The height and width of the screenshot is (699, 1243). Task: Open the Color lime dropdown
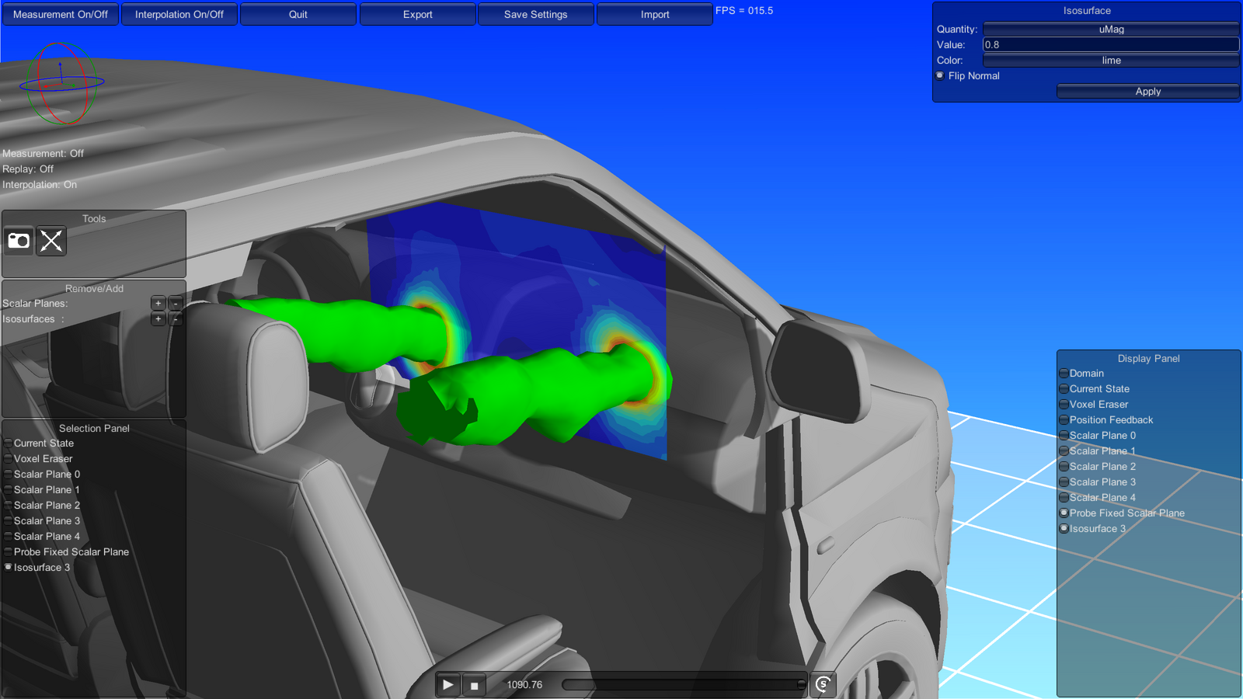pos(1111,61)
